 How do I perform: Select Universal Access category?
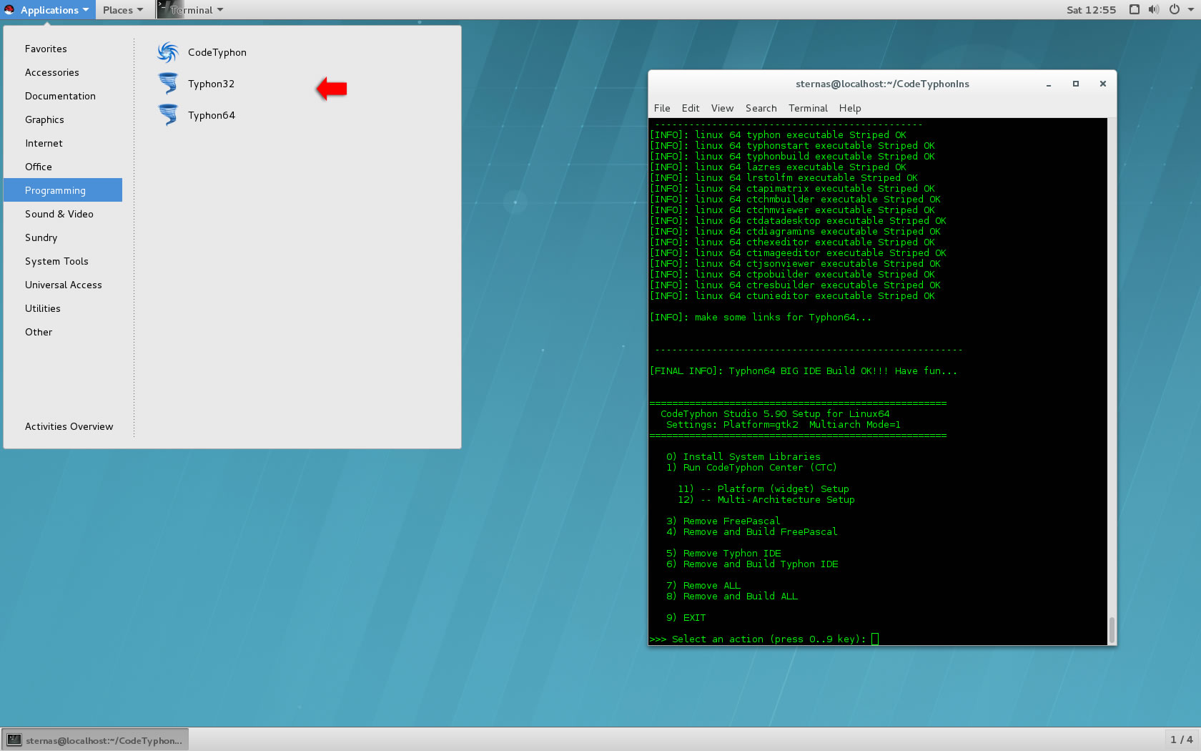[x=63, y=285]
